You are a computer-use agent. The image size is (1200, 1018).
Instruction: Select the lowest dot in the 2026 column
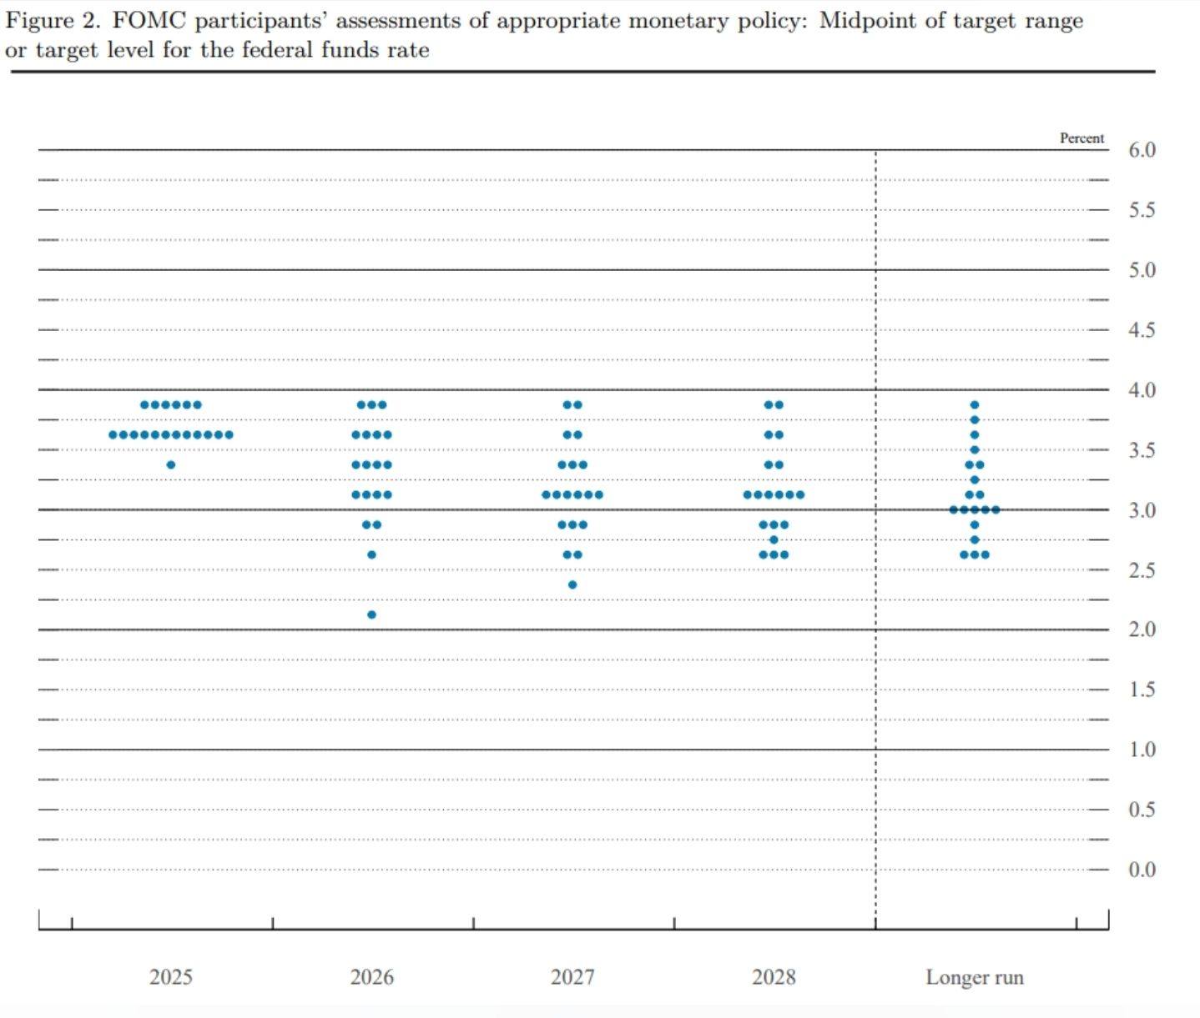pos(371,614)
